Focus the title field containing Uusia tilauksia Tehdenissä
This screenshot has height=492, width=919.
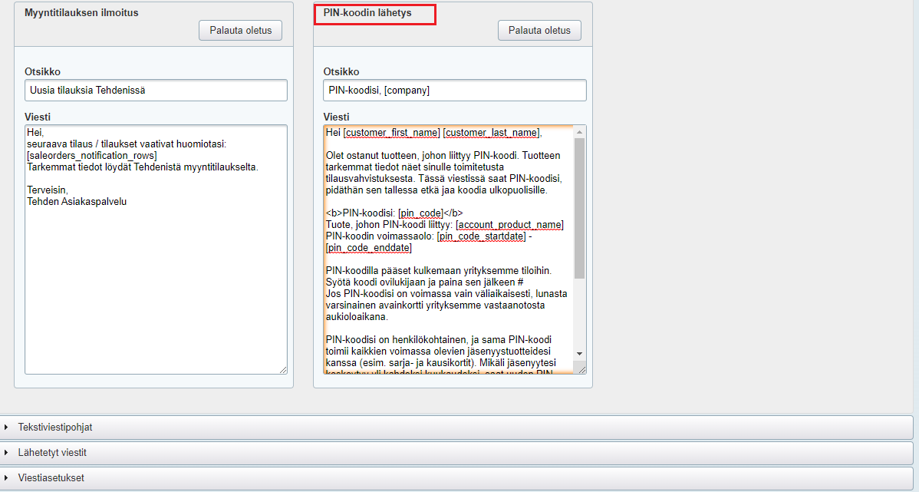[x=156, y=91]
